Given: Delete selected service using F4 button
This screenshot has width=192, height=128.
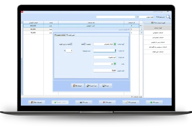Looking at the screenshot, I should pos(107,102).
